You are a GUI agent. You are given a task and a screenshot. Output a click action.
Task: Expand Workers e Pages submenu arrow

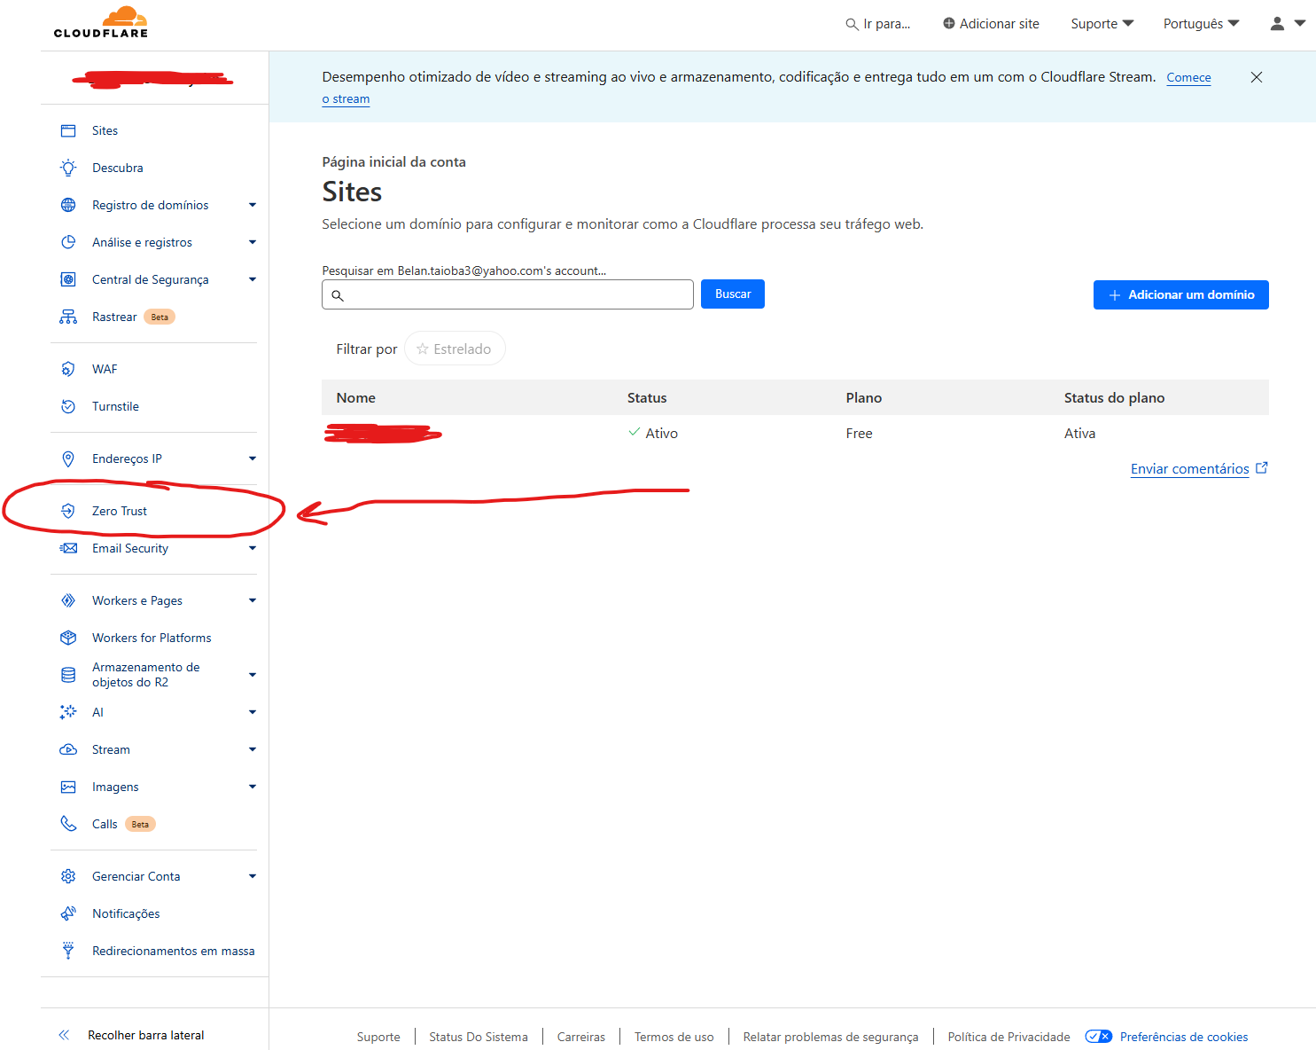(253, 600)
